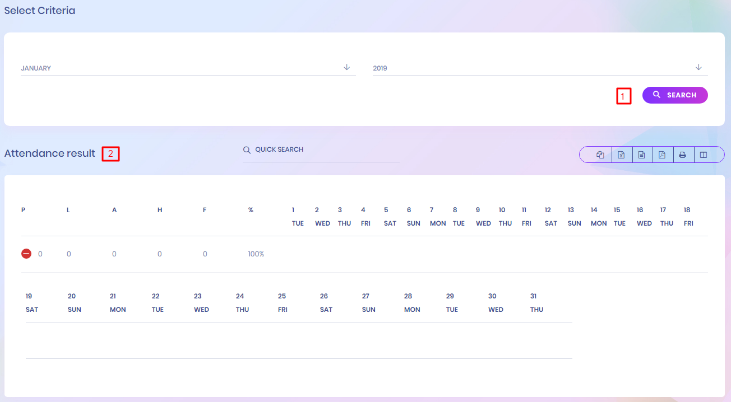Export attendance to Excel
Image resolution: width=731 pixels, height=402 pixels.
[621, 155]
